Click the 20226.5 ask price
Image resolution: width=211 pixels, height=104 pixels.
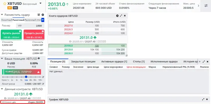point(68,29)
